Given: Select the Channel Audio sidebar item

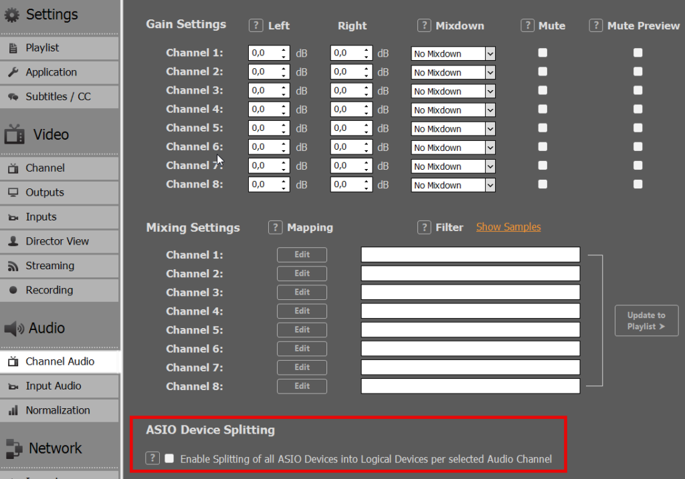Looking at the screenshot, I should point(60,361).
